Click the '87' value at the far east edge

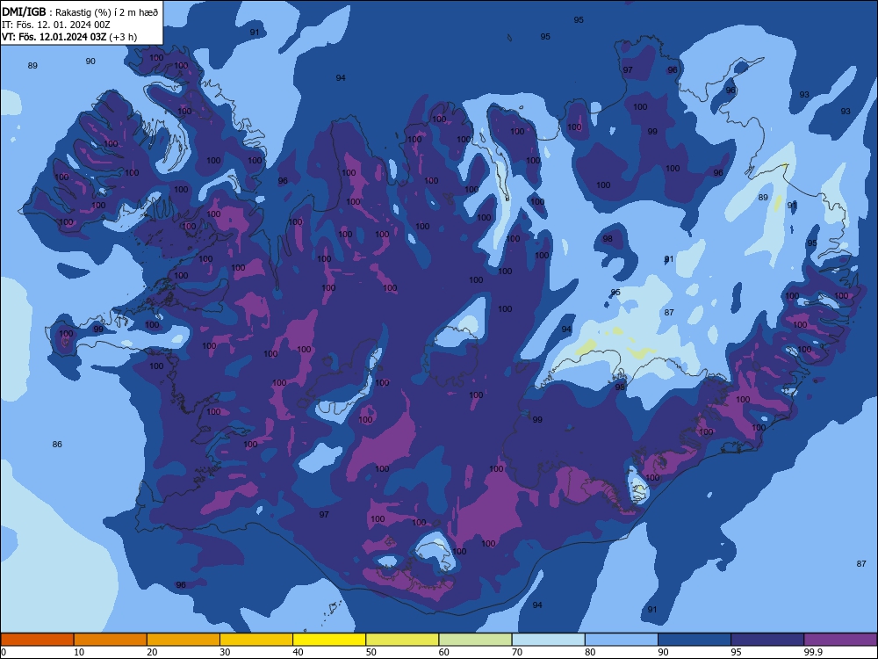861,564
